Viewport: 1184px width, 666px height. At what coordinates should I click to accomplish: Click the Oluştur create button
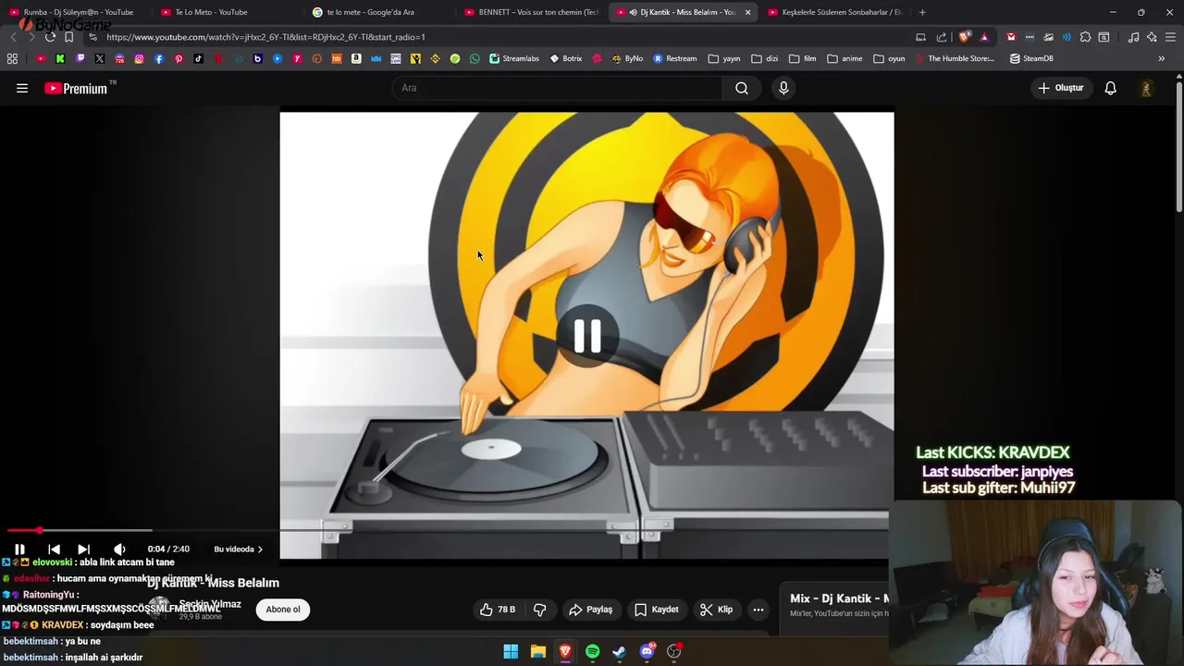tap(1060, 88)
